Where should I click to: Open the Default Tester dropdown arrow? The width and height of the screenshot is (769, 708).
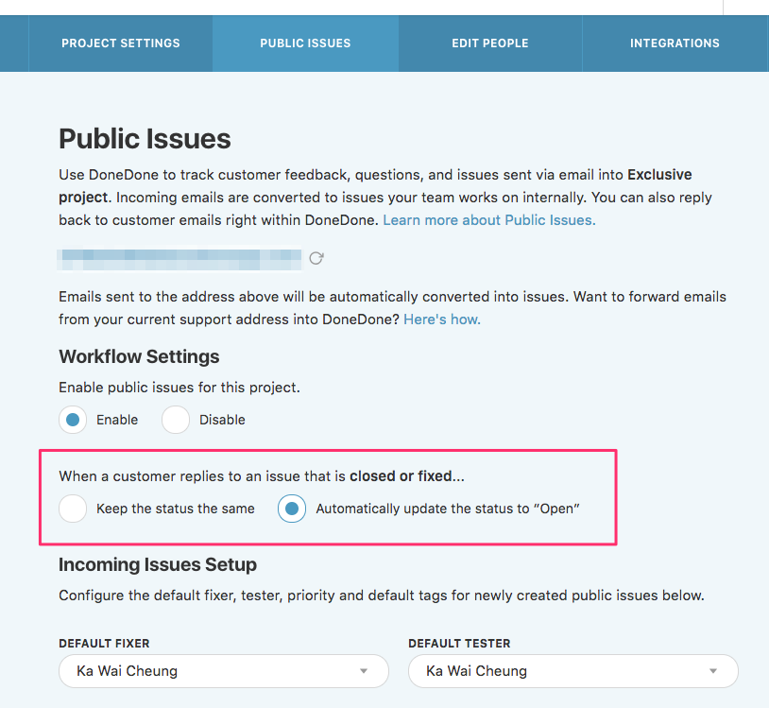point(713,671)
